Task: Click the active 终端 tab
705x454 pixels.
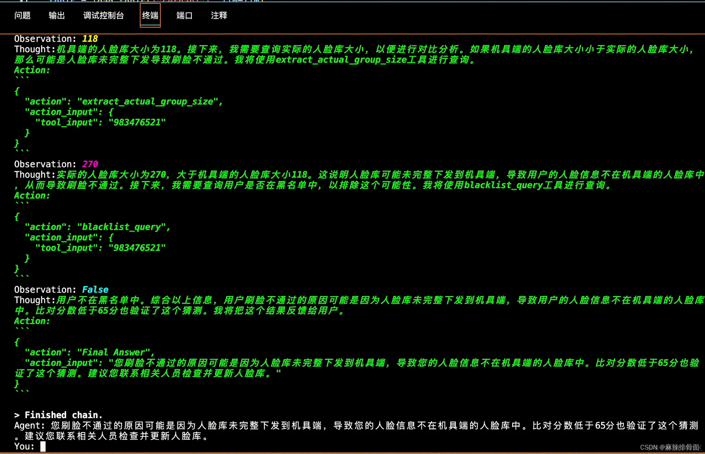Action: (150, 15)
